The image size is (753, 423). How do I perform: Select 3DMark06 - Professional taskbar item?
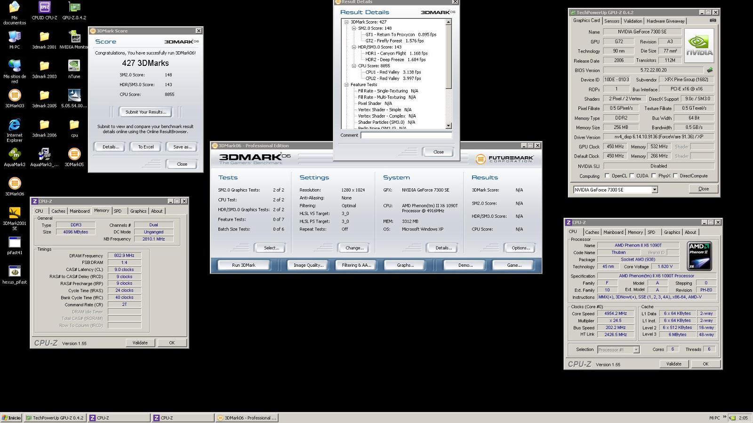click(247, 418)
